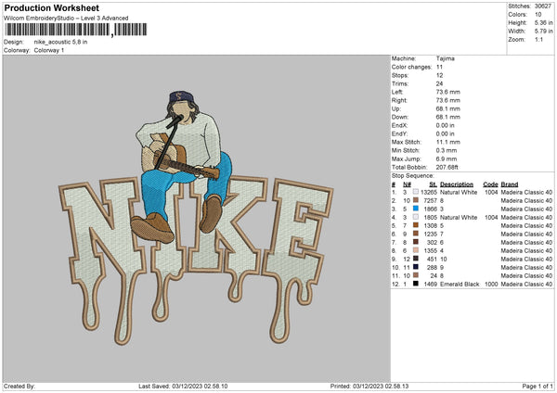
Task: Click the 'Colorway 1' value
Action: (x=49, y=50)
